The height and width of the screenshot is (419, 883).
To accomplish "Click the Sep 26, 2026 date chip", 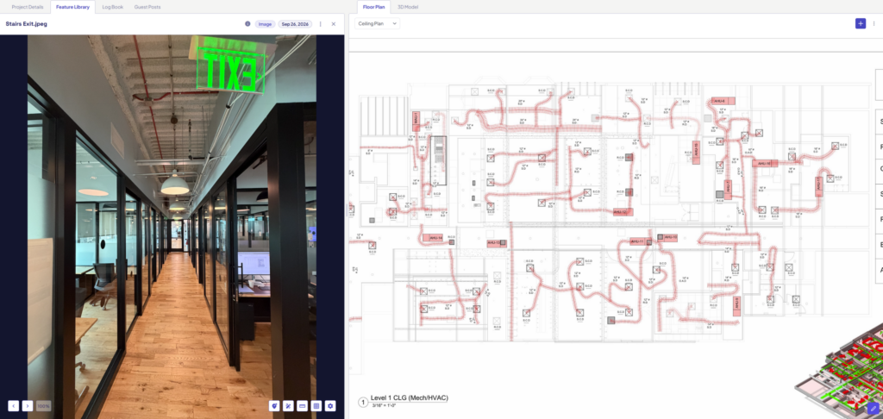I will (x=295, y=24).
